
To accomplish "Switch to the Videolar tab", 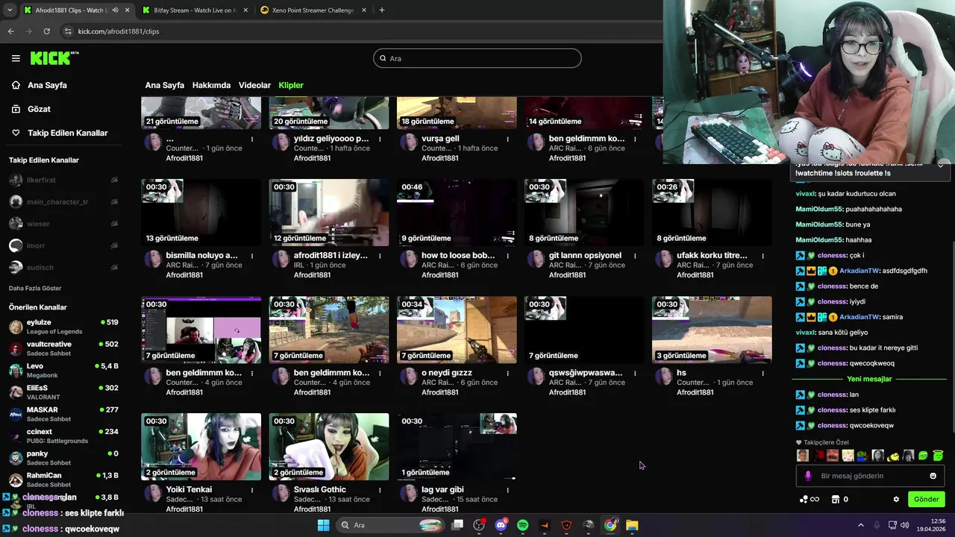I will 254,85.
